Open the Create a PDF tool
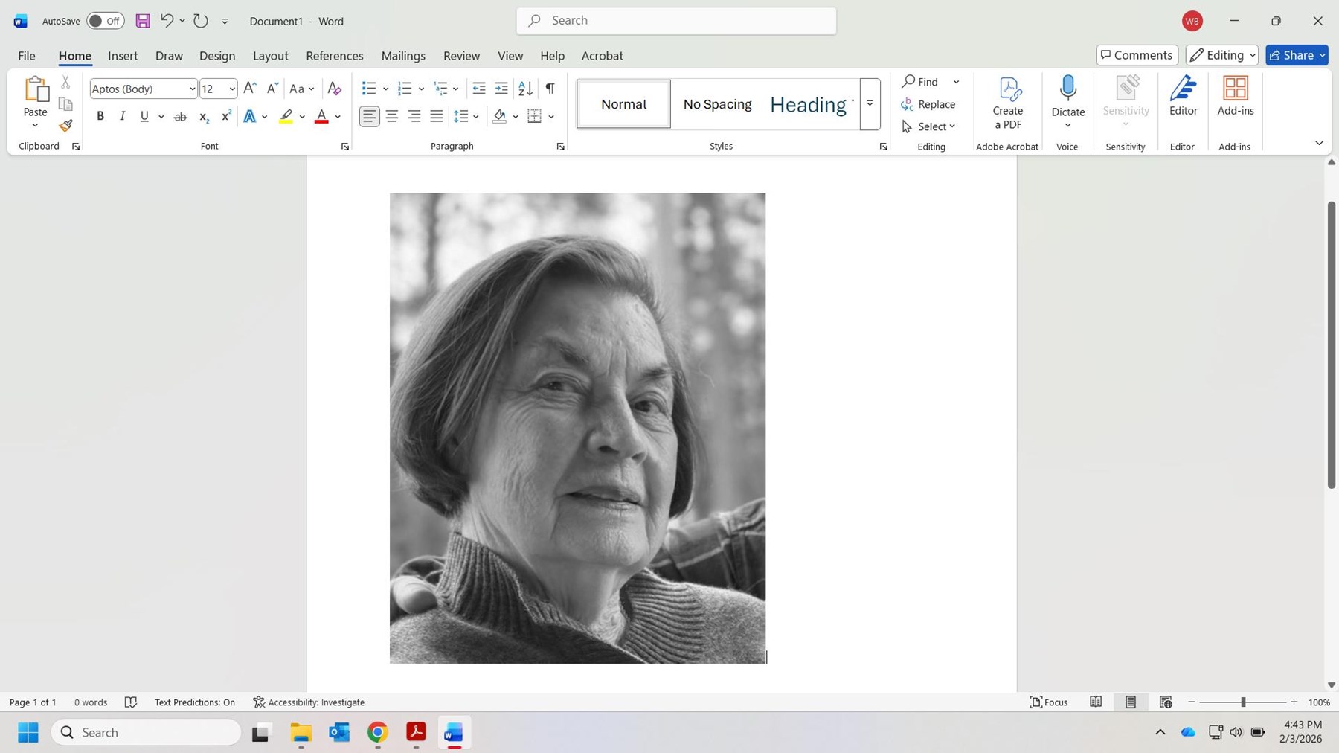 (1007, 103)
